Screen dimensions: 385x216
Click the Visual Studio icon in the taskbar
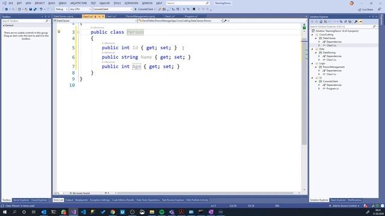[x=73, y=212]
